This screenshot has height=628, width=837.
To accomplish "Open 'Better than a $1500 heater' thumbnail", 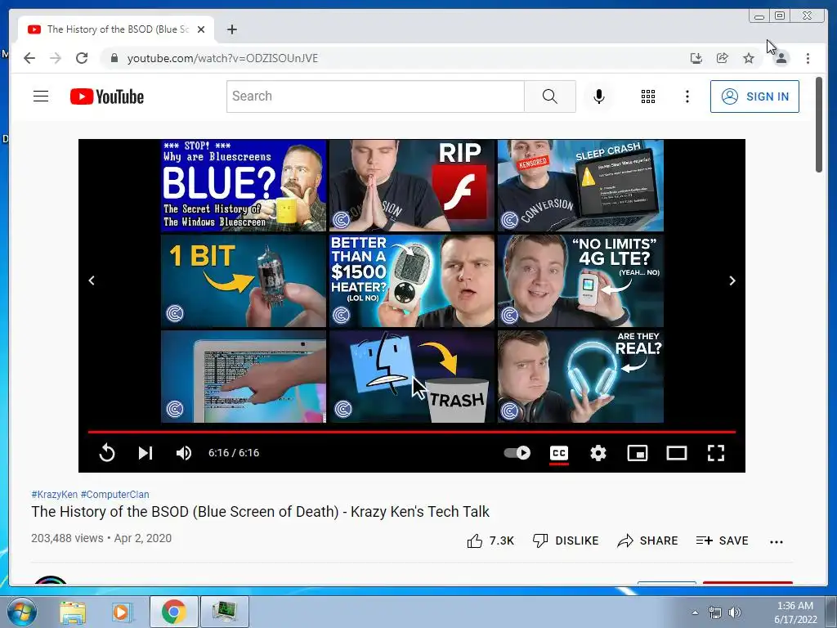I will tap(412, 281).
